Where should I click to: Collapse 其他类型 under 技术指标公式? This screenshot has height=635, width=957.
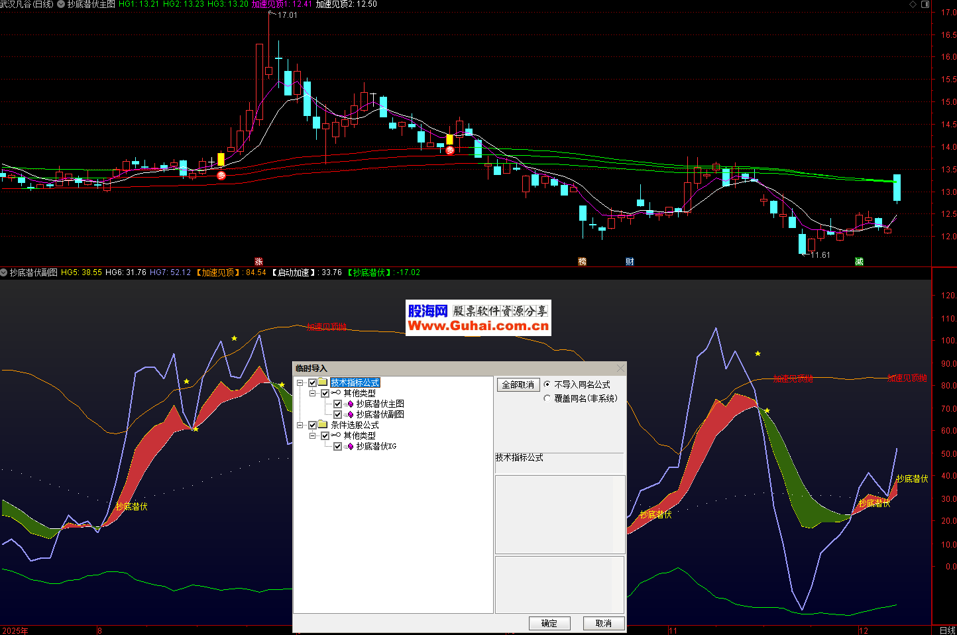(x=313, y=394)
